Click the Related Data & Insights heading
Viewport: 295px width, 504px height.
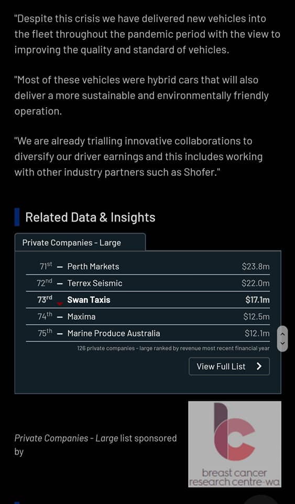(90, 217)
